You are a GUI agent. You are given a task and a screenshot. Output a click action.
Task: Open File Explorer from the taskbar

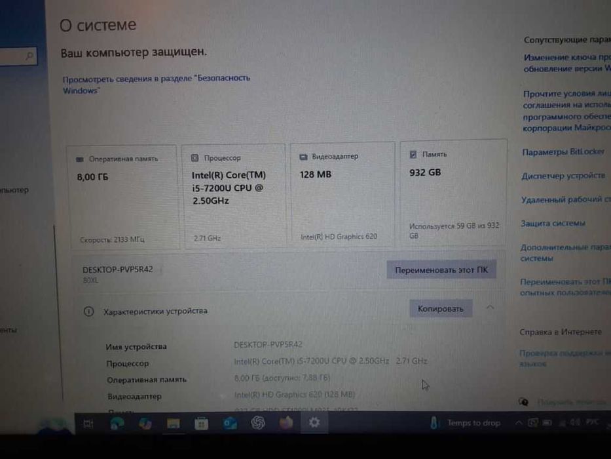(174, 424)
